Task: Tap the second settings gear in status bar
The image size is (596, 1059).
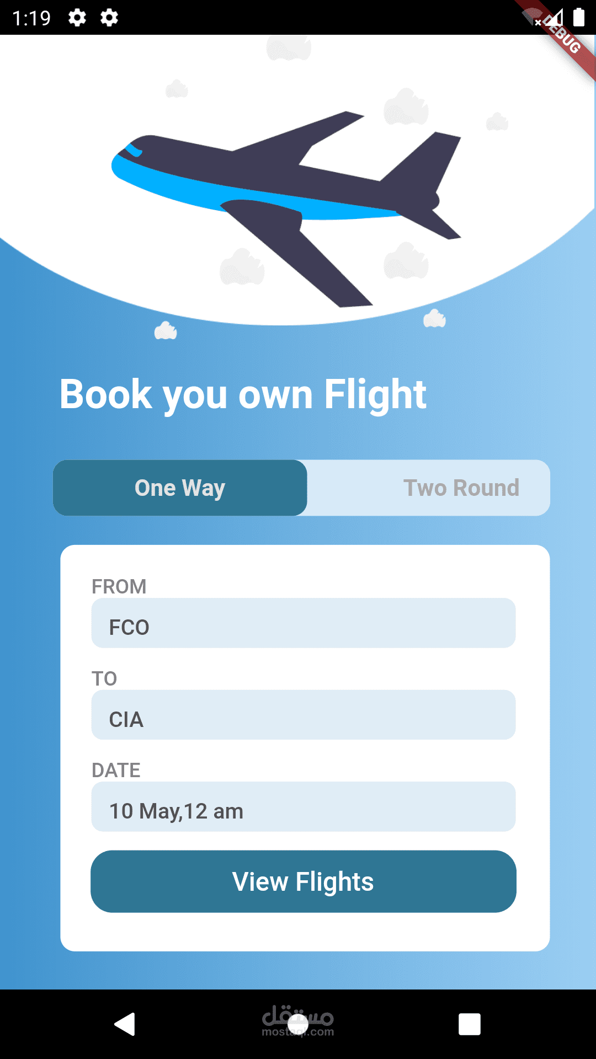Action: point(109,18)
